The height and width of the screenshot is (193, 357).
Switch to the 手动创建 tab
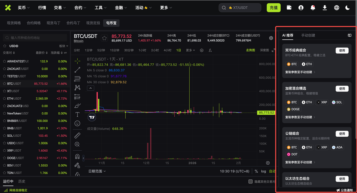308,35
